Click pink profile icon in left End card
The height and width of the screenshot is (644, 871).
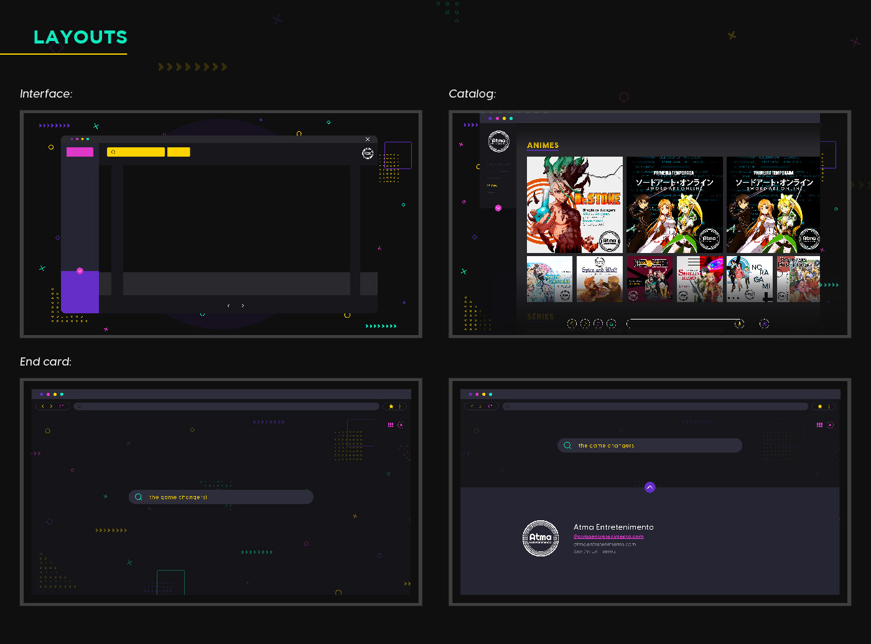coord(401,425)
